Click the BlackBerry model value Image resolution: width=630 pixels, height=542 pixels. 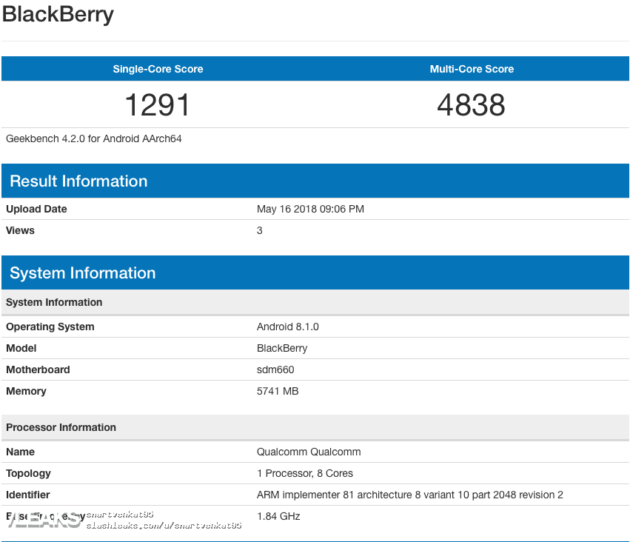tap(282, 348)
